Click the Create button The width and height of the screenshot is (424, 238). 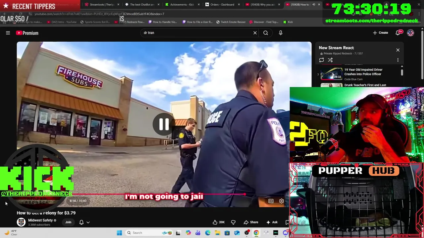(380, 33)
